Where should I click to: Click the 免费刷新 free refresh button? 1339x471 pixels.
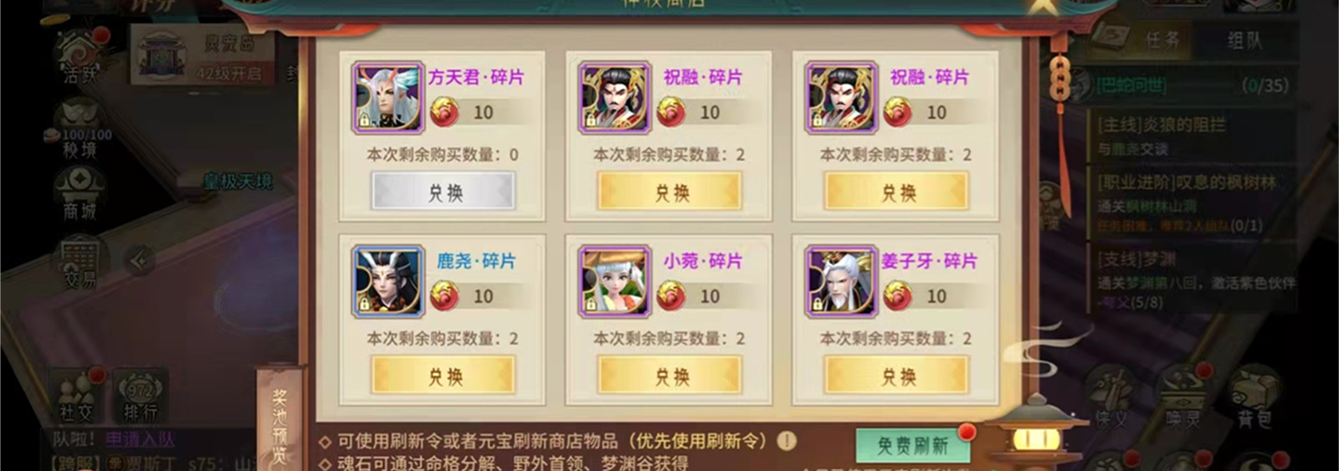click(x=912, y=446)
